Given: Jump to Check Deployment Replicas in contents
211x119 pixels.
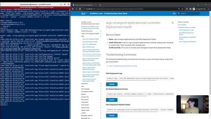Looking at the screenshot, I should (188, 42).
